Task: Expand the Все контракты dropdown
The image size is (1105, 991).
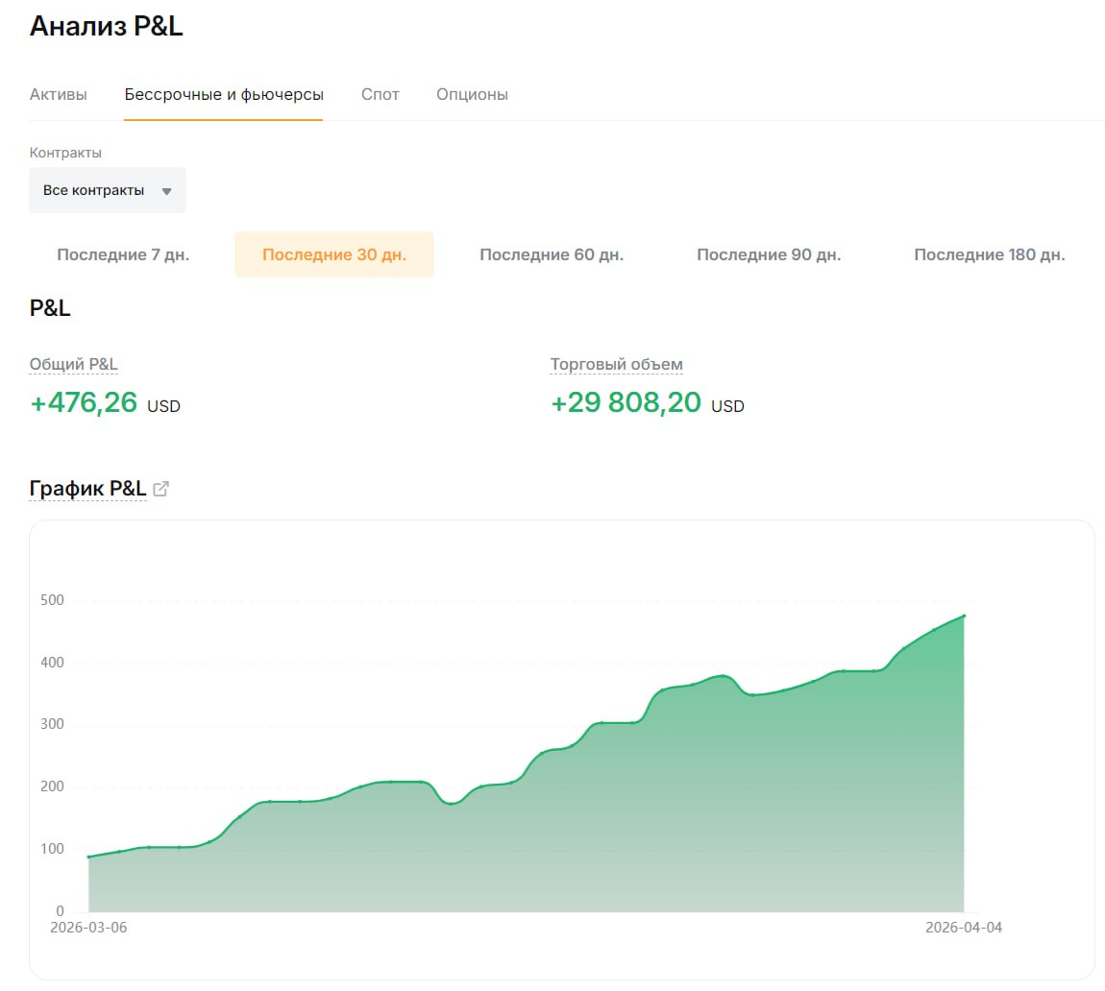Action: (108, 190)
